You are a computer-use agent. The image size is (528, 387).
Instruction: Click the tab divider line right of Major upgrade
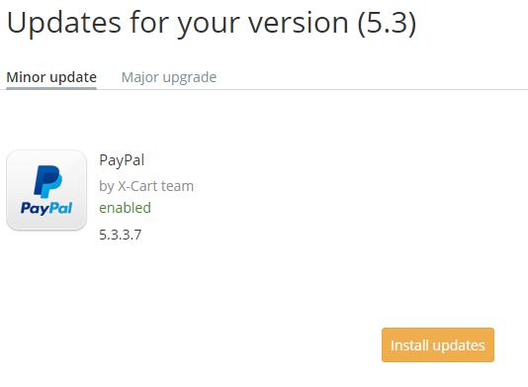(x=372, y=90)
